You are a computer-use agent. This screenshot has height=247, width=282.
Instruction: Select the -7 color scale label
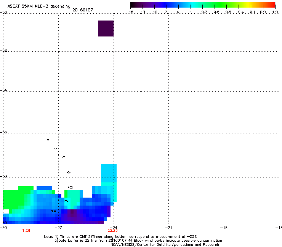pos(165,12)
